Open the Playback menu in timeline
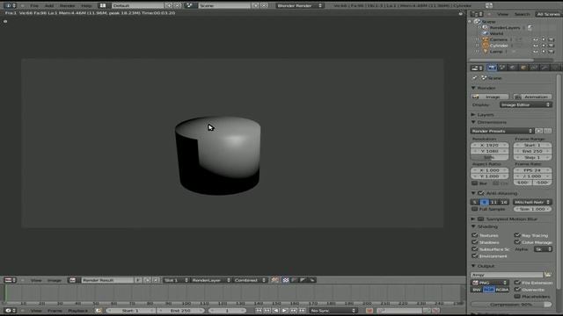This screenshot has width=563, height=316. (x=78, y=311)
